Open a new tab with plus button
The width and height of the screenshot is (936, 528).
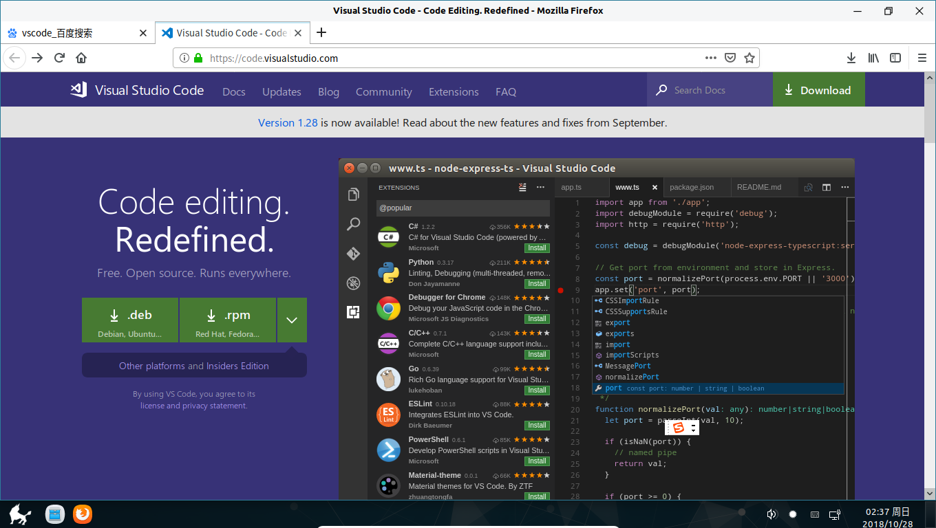(x=321, y=32)
